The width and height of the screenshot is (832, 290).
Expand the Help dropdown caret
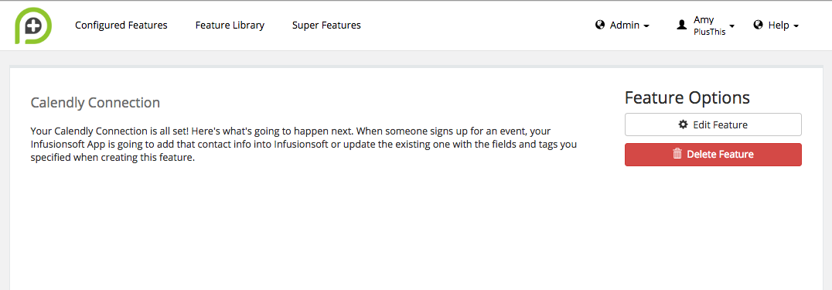[796, 26]
